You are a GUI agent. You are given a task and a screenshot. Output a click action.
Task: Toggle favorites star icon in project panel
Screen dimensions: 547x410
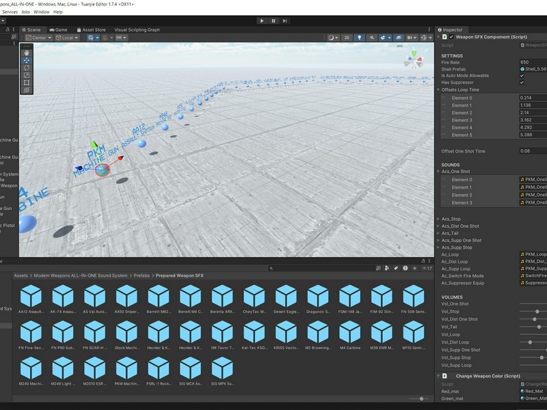pos(414,268)
